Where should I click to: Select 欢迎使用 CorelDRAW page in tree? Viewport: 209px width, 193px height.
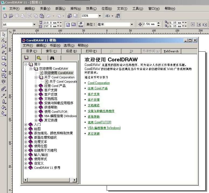pyautogui.click(x=59, y=73)
